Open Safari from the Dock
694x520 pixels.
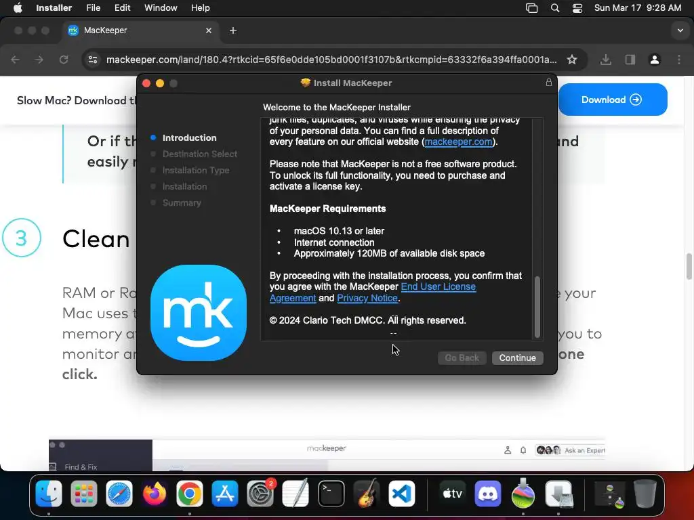pyautogui.click(x=119, y=494)
